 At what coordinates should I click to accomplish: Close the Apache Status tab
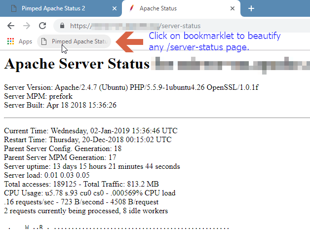point(232,8)
